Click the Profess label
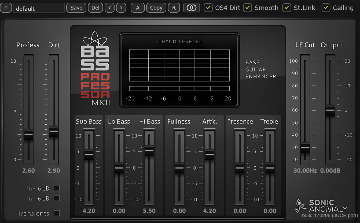This screenshot has width=360, height=223. [x=28, y=45]
